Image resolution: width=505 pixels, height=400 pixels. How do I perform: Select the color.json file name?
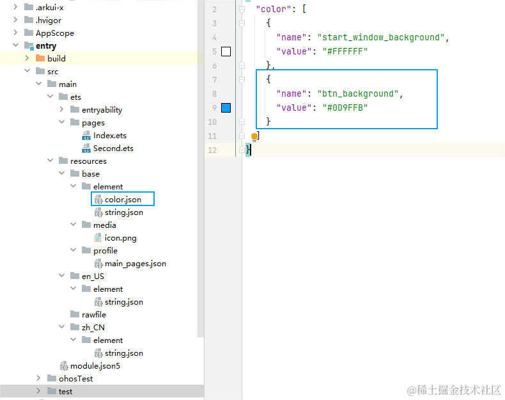(x=123, y=200)
